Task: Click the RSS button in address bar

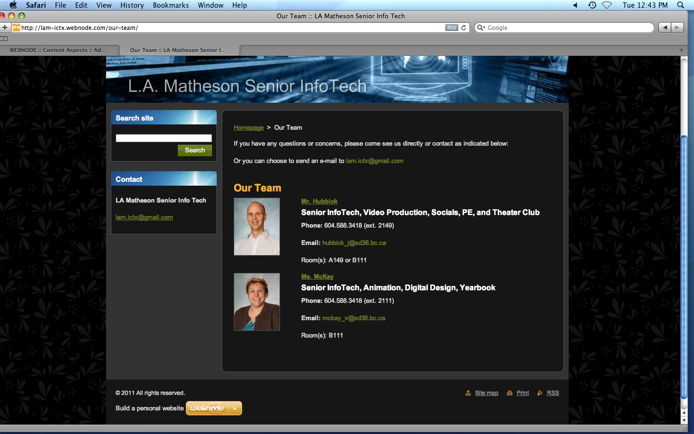Action: tap(451, 27)
